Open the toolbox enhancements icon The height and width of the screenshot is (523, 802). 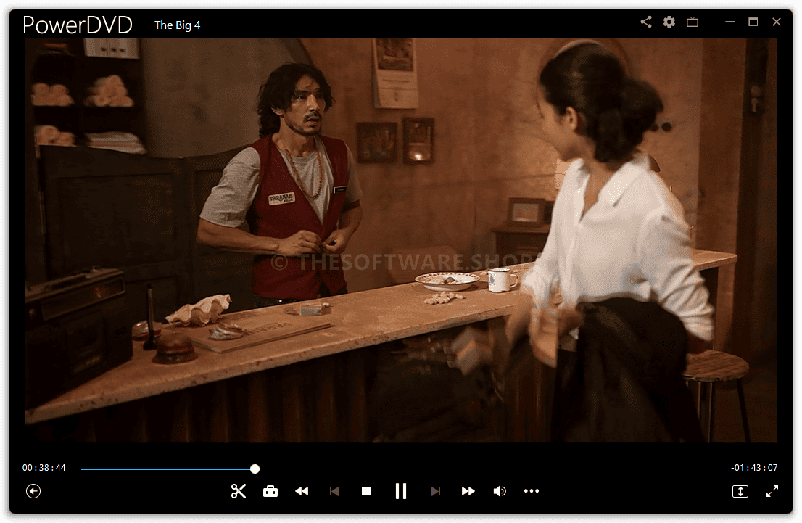pos(270,491)
